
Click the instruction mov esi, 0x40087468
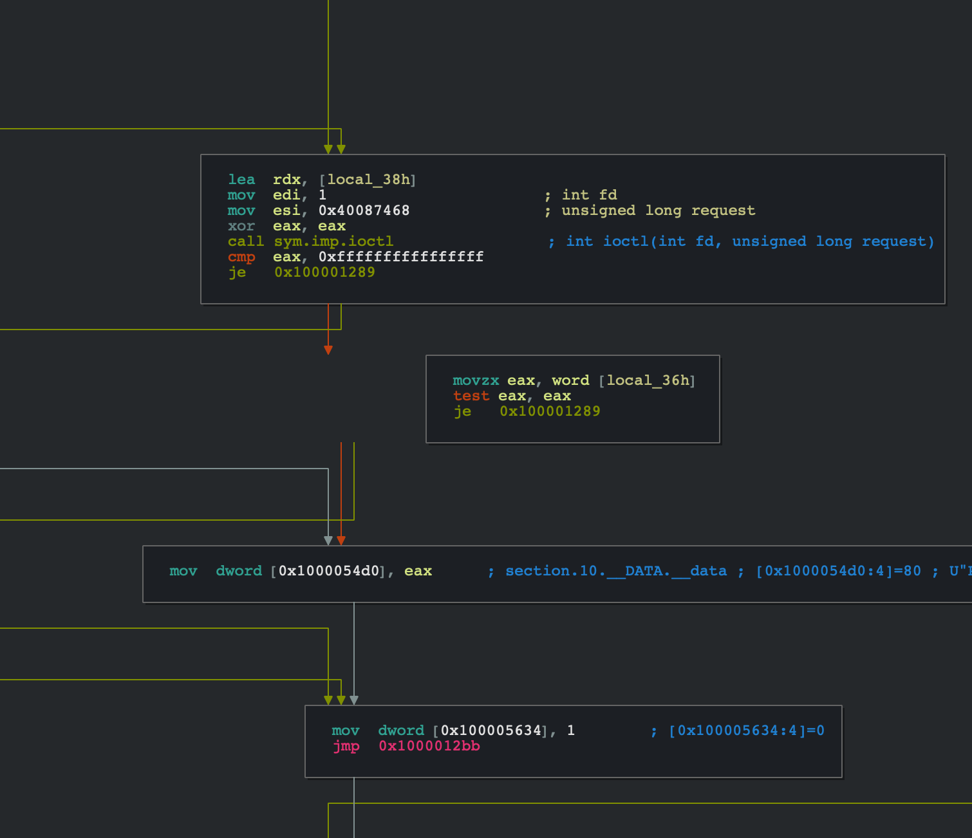319,210
